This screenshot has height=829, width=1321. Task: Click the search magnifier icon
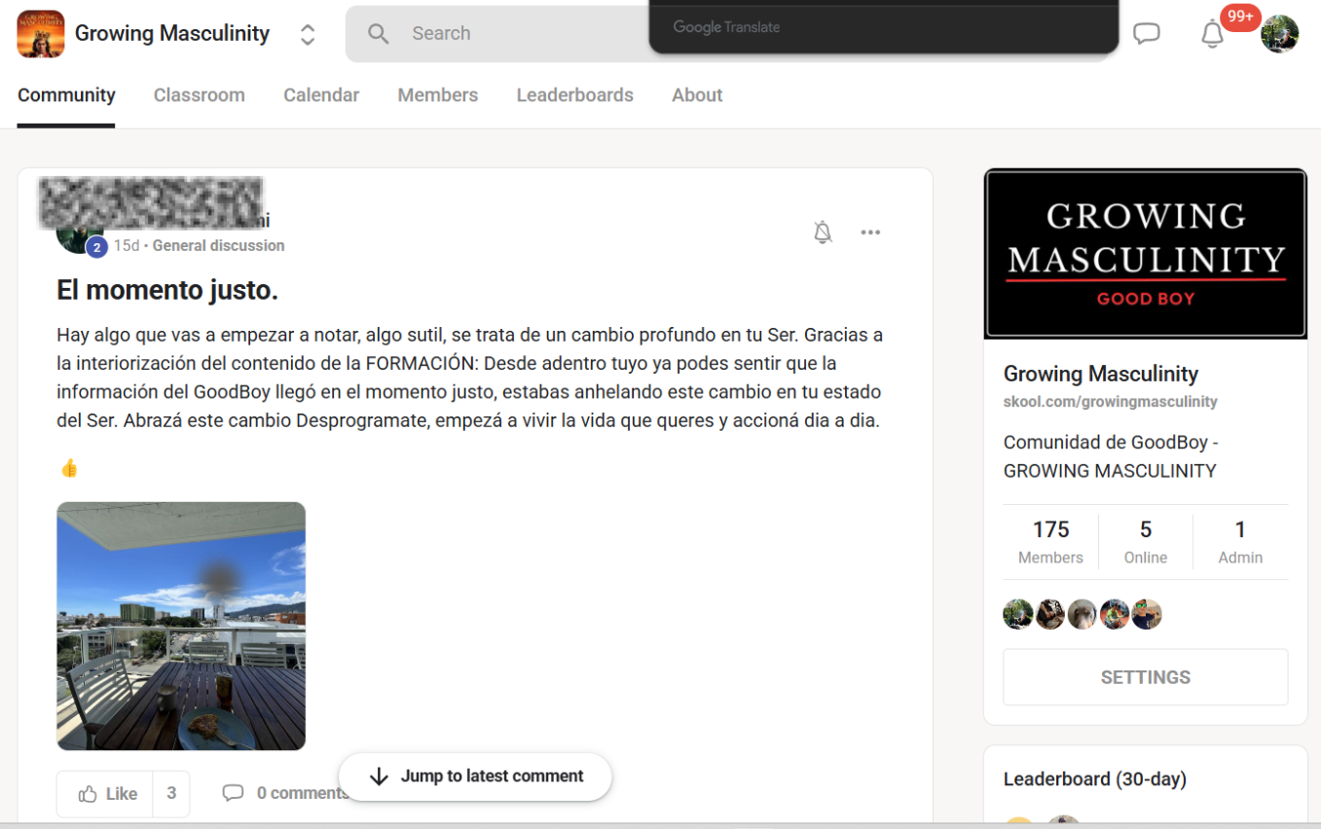379,34
